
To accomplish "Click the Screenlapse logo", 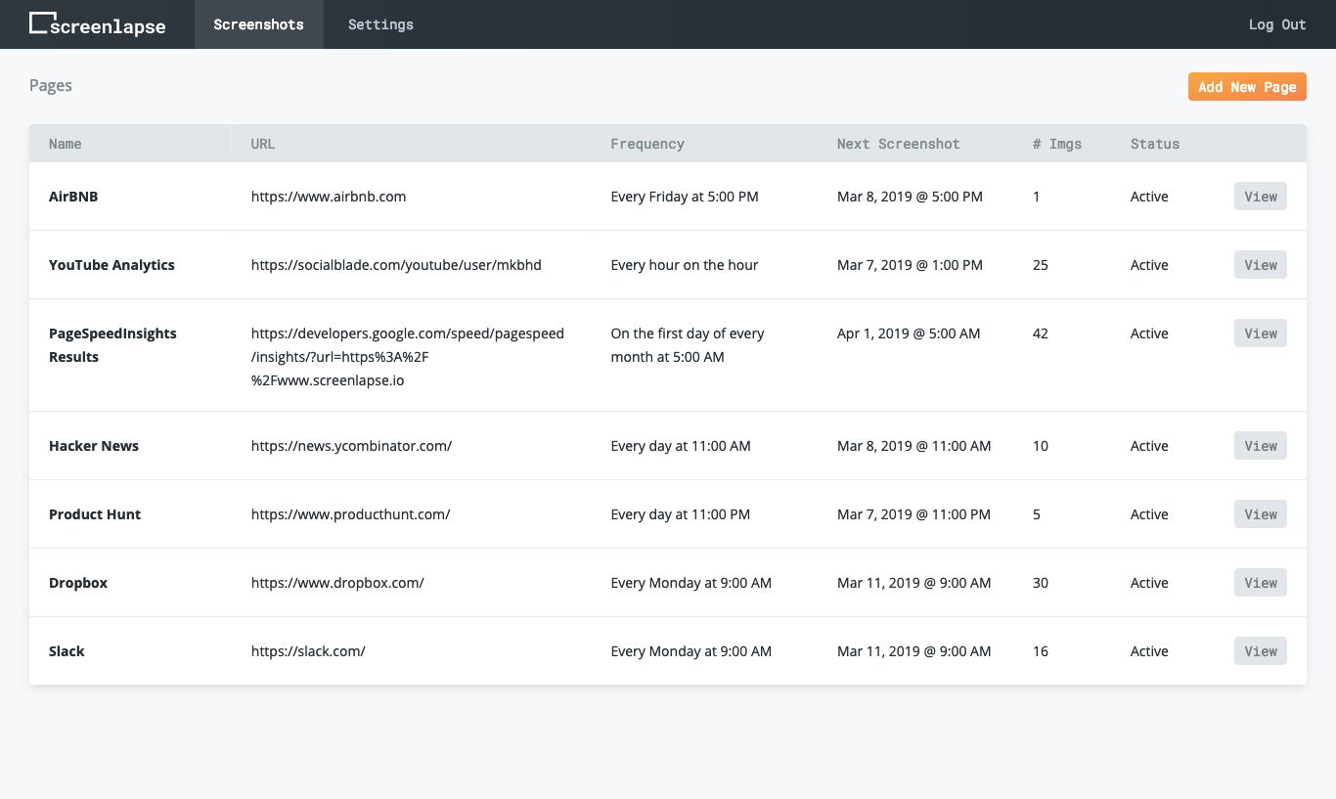I will 97,24.
